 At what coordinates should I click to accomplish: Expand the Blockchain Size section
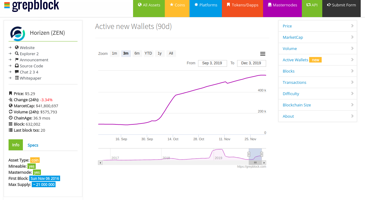pos(317,105)
